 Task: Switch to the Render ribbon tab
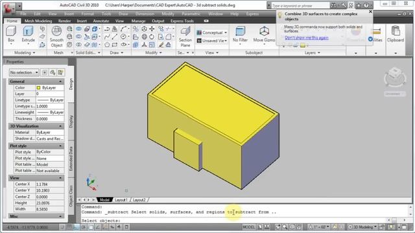(65, 21)
